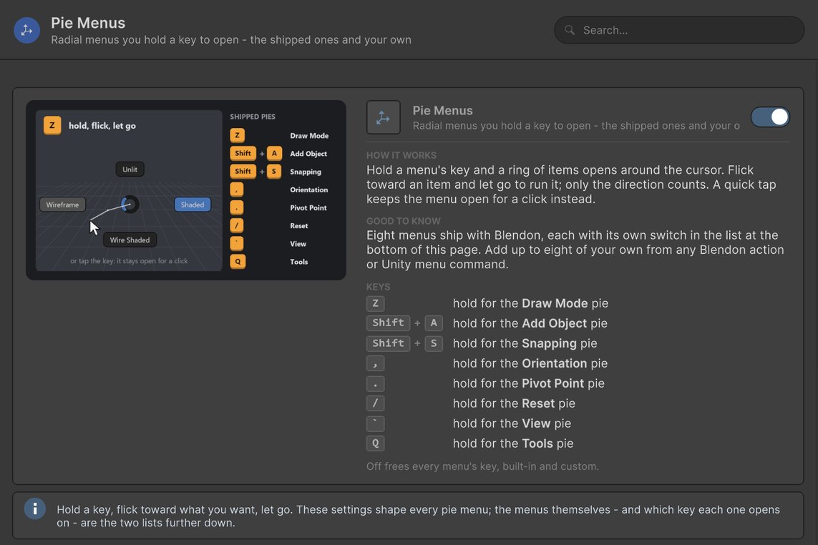Click the 'GOOD TO KNOW' heading
This screenshot has height=545, width=818.
(x=403, y=221)
